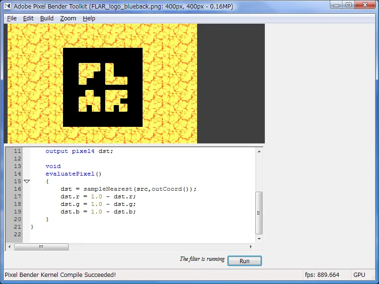
Task: Click the 'output pixel4 dst;' code line
Action: point(79,151)
